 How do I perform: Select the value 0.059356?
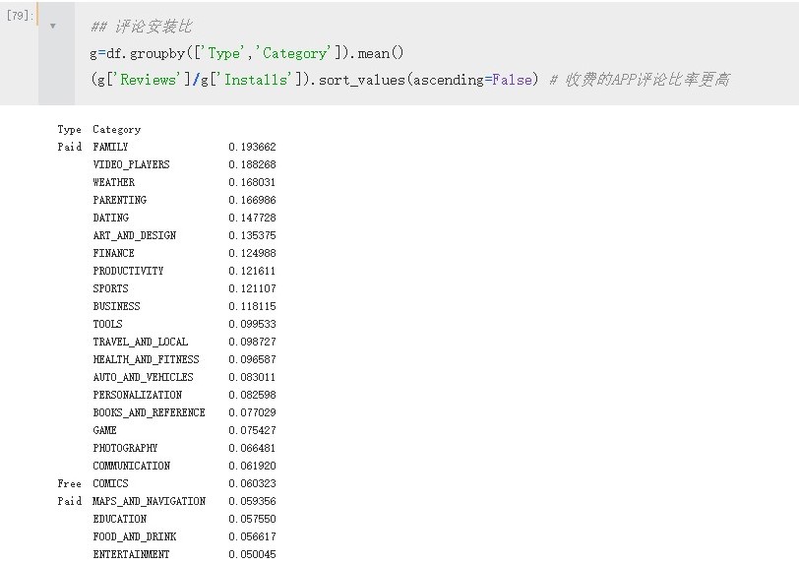(x=252, y=501)
